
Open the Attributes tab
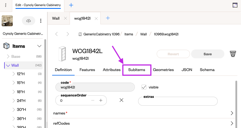coord(111,70)
